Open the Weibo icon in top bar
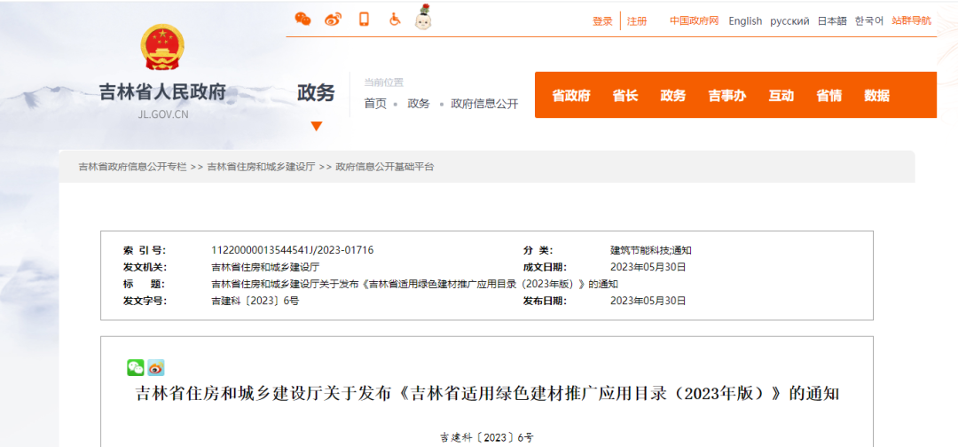This screenshot has width=958, height=447. click(x=333, y=19)
